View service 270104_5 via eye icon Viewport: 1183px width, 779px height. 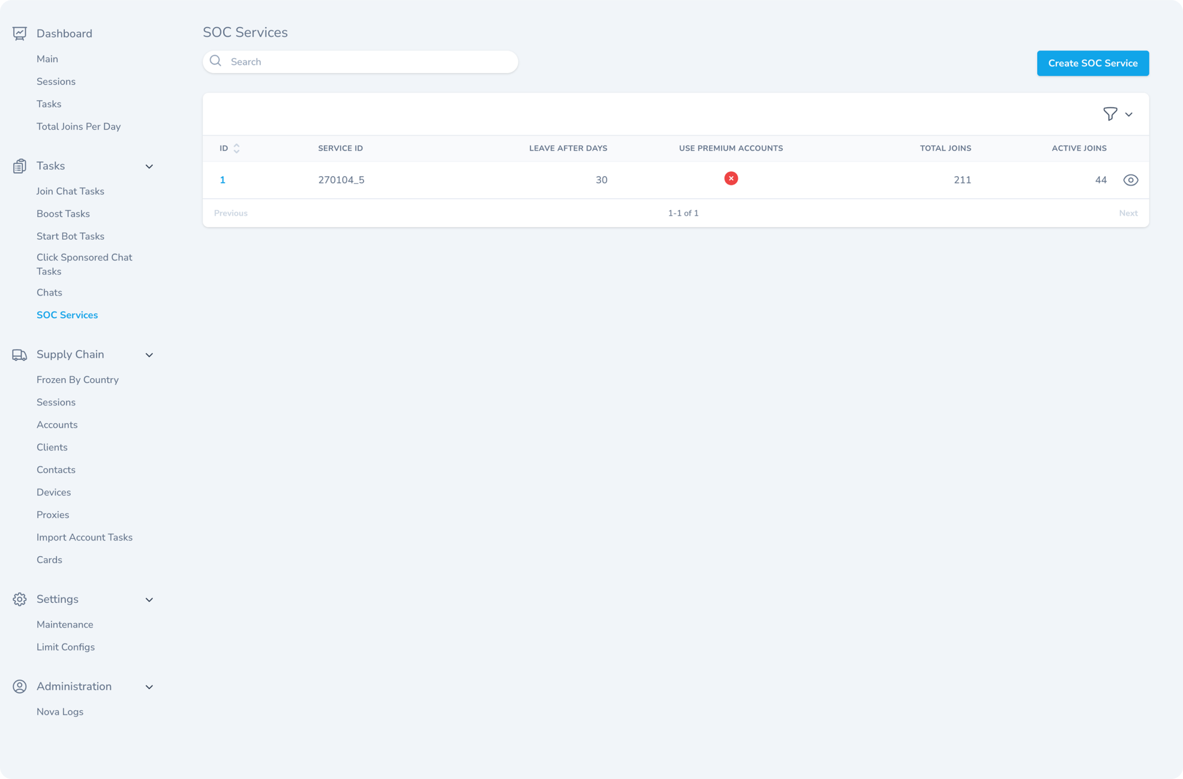[x=1130, y=180]
